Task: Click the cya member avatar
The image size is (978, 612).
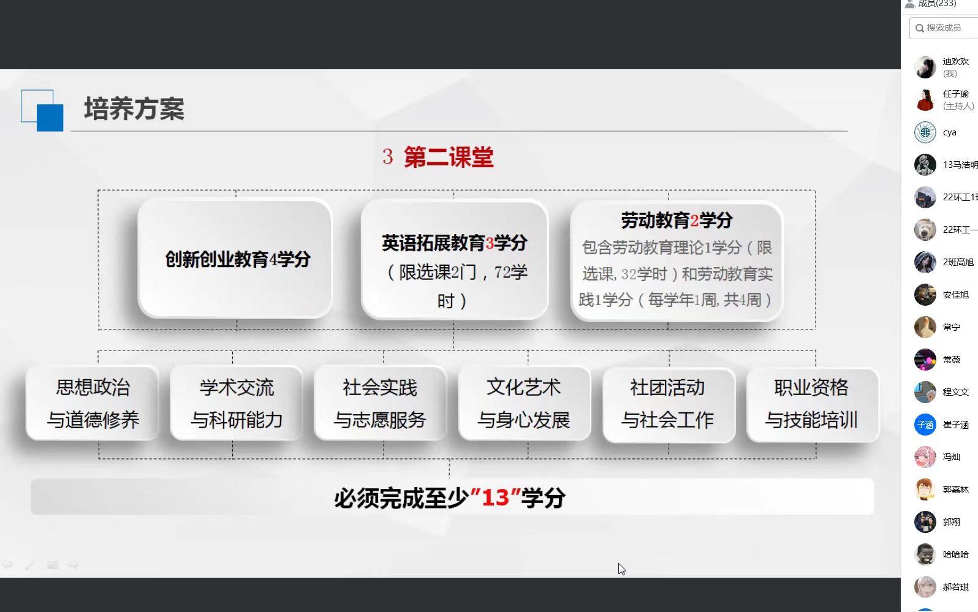Action: point(925,132)
